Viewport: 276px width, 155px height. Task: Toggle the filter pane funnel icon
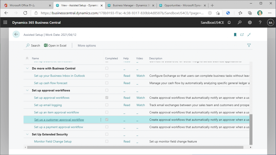coord(249,45)
